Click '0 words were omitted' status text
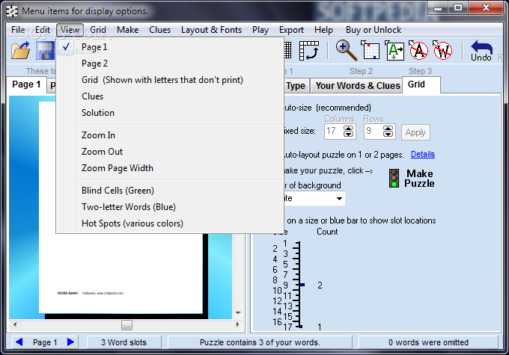This screenshot has width=509, height=355. tap(428, 342)
